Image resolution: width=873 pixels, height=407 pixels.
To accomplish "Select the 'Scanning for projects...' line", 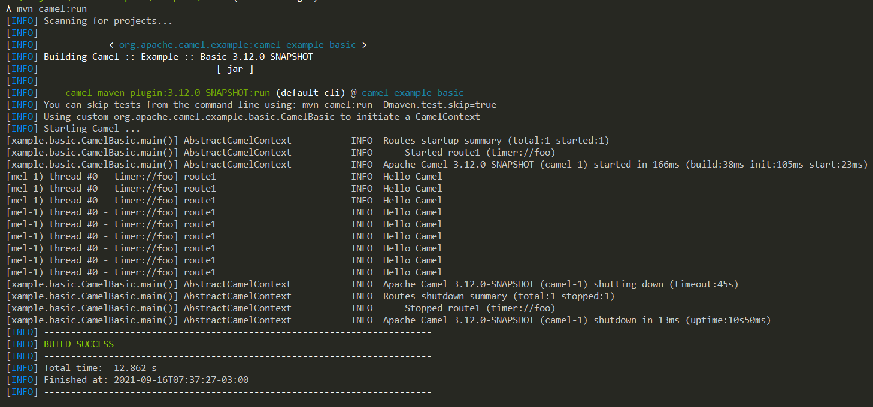I will [x=108, y=21].
